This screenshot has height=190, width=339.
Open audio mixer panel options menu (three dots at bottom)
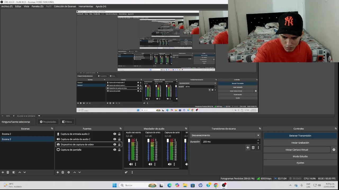coord(132,172)
